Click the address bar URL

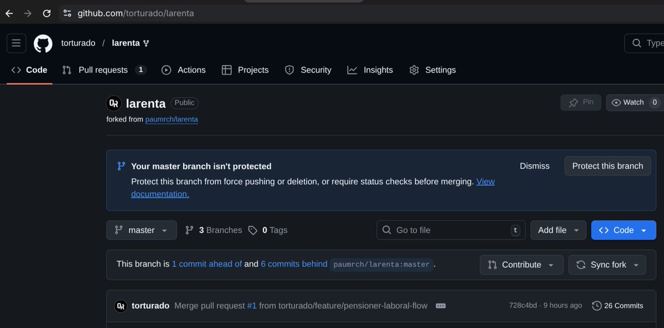[136, 13]
